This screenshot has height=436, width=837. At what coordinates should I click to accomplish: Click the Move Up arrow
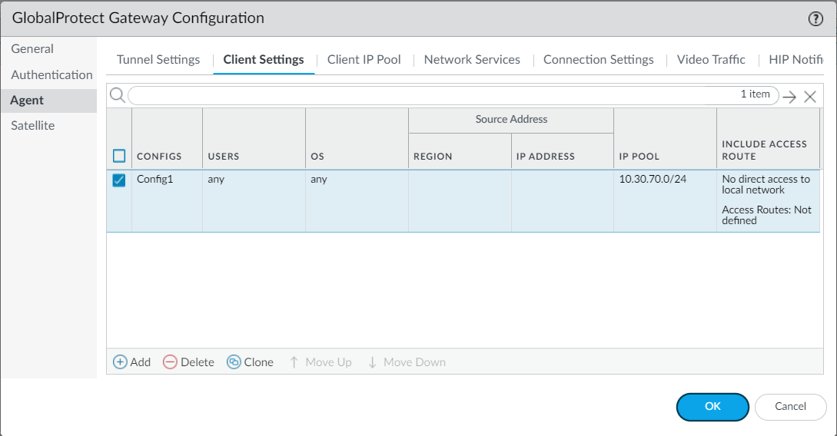(320, 362)
